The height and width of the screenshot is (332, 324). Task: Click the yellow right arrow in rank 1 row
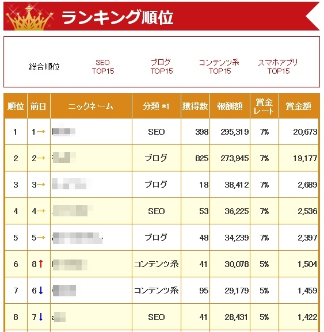[41, 132]
